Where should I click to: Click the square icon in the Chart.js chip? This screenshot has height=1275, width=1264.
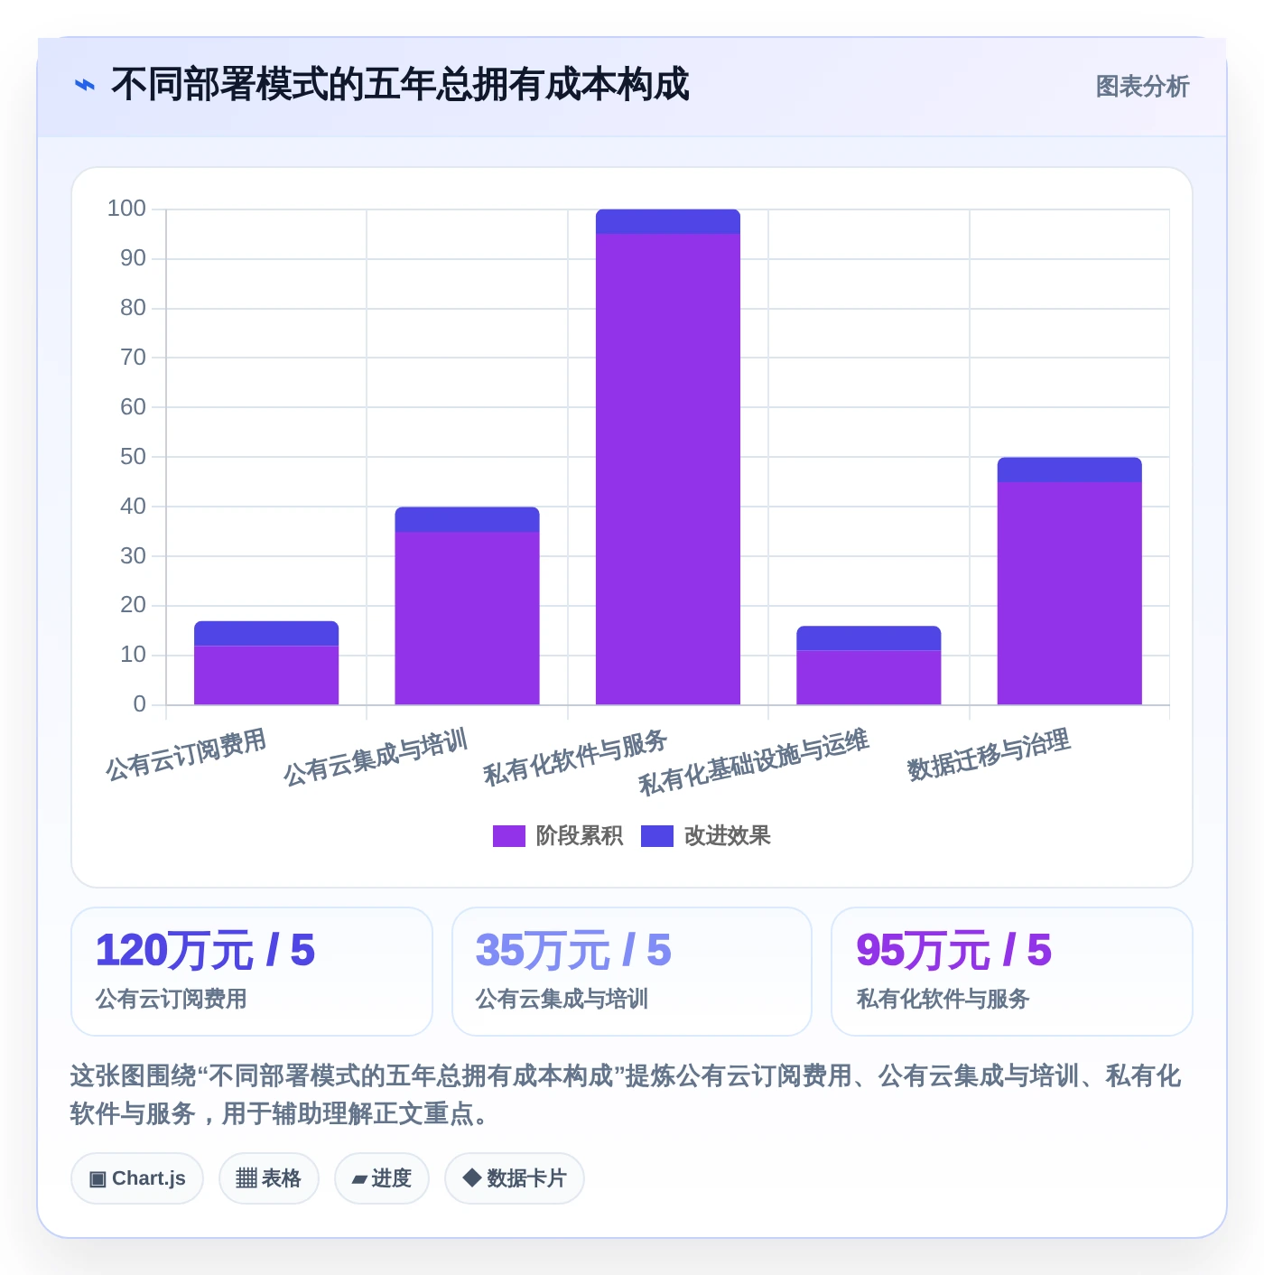98,1179
